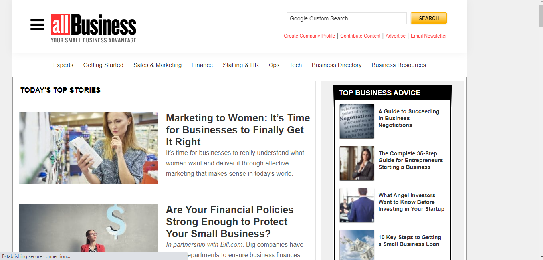Open the woman shopping article thumbnail
Screen dimensions: 543x260
pyautogui.click(x=89, y=148)
